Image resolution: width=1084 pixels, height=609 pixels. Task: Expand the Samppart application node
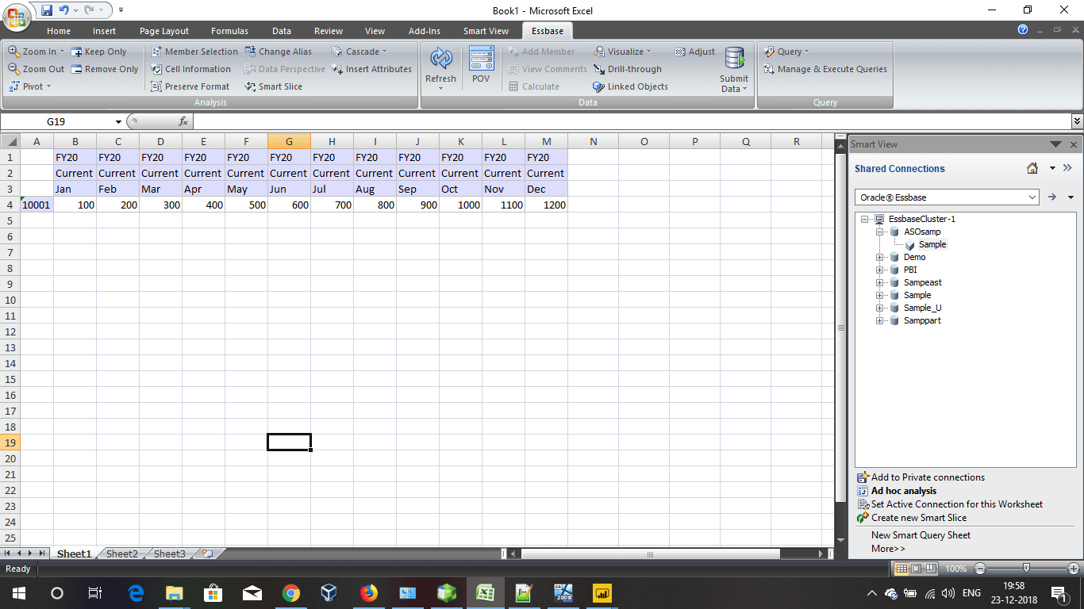[880, 320]
